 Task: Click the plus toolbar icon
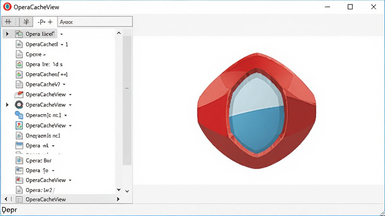point(50,22)
